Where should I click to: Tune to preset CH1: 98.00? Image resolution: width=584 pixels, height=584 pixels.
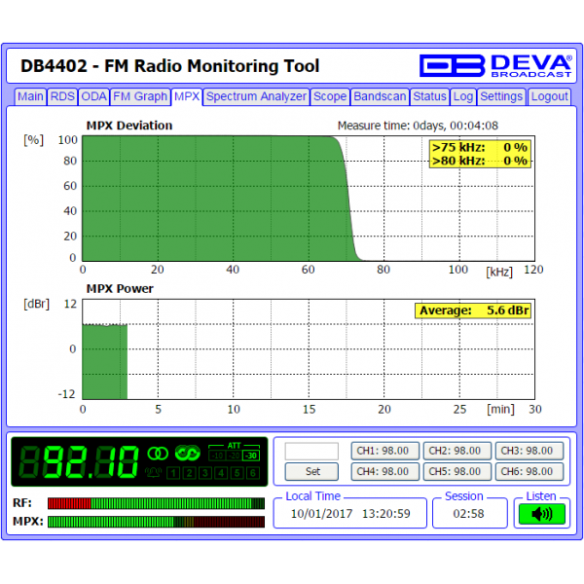384,451
